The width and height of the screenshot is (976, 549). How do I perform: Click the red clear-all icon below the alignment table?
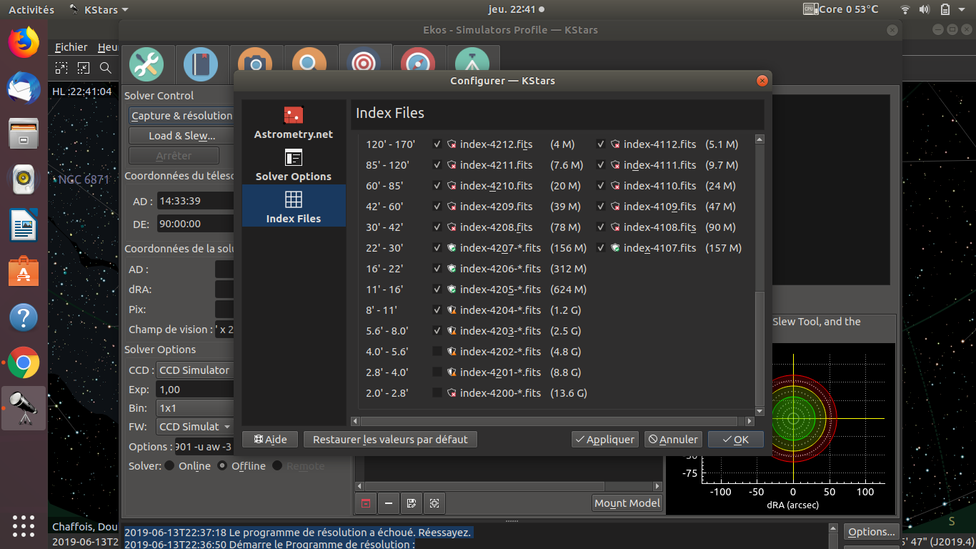[x=366, y=503]
